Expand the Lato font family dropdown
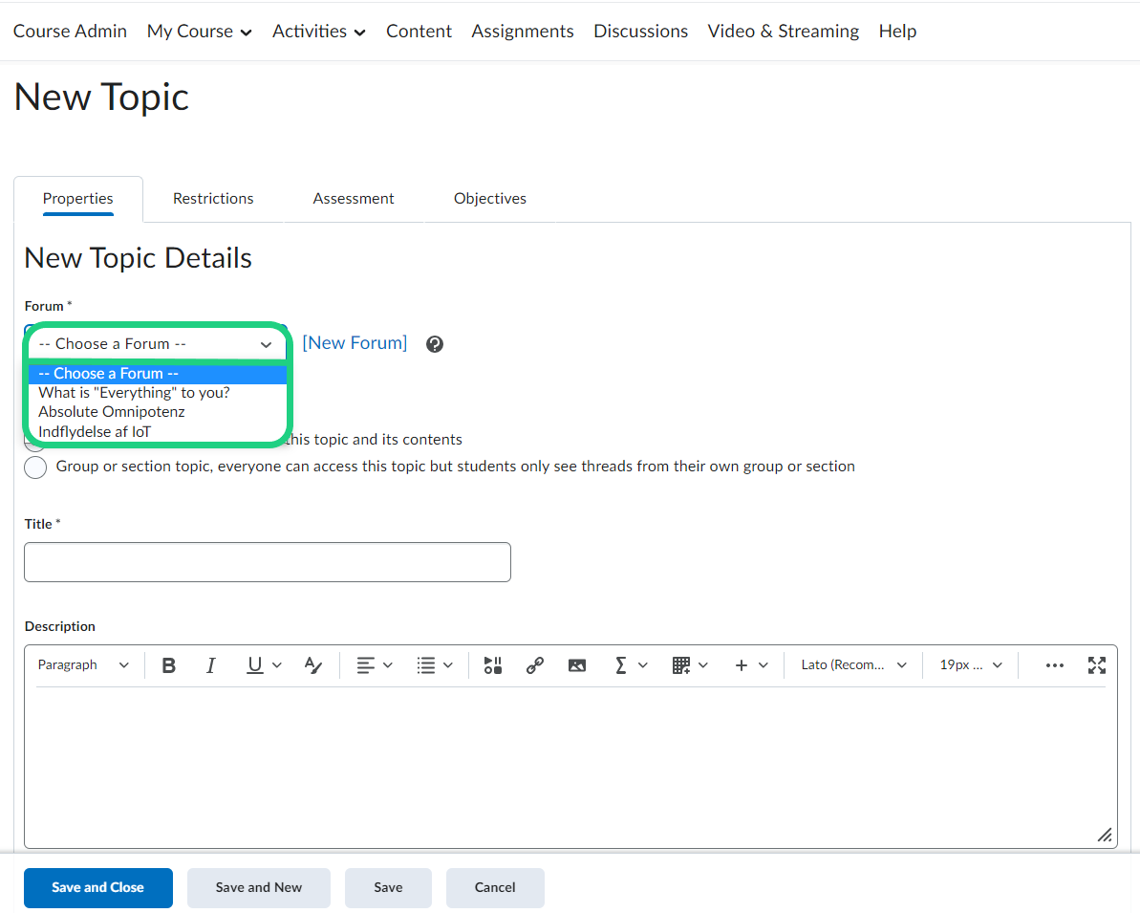The height and width of the screenshot is (913, 1140). click(x=853, y=665)
